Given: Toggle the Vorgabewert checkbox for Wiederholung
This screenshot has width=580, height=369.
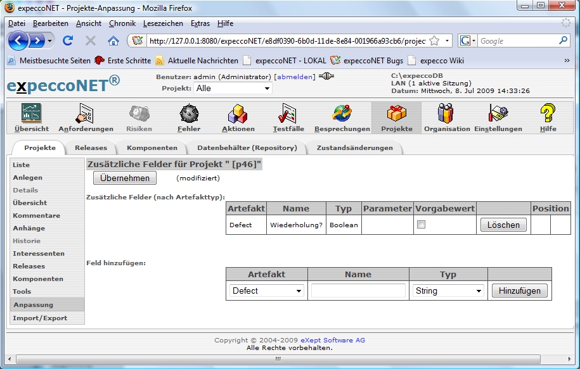Looking at the screenshot, I should 421,225.
